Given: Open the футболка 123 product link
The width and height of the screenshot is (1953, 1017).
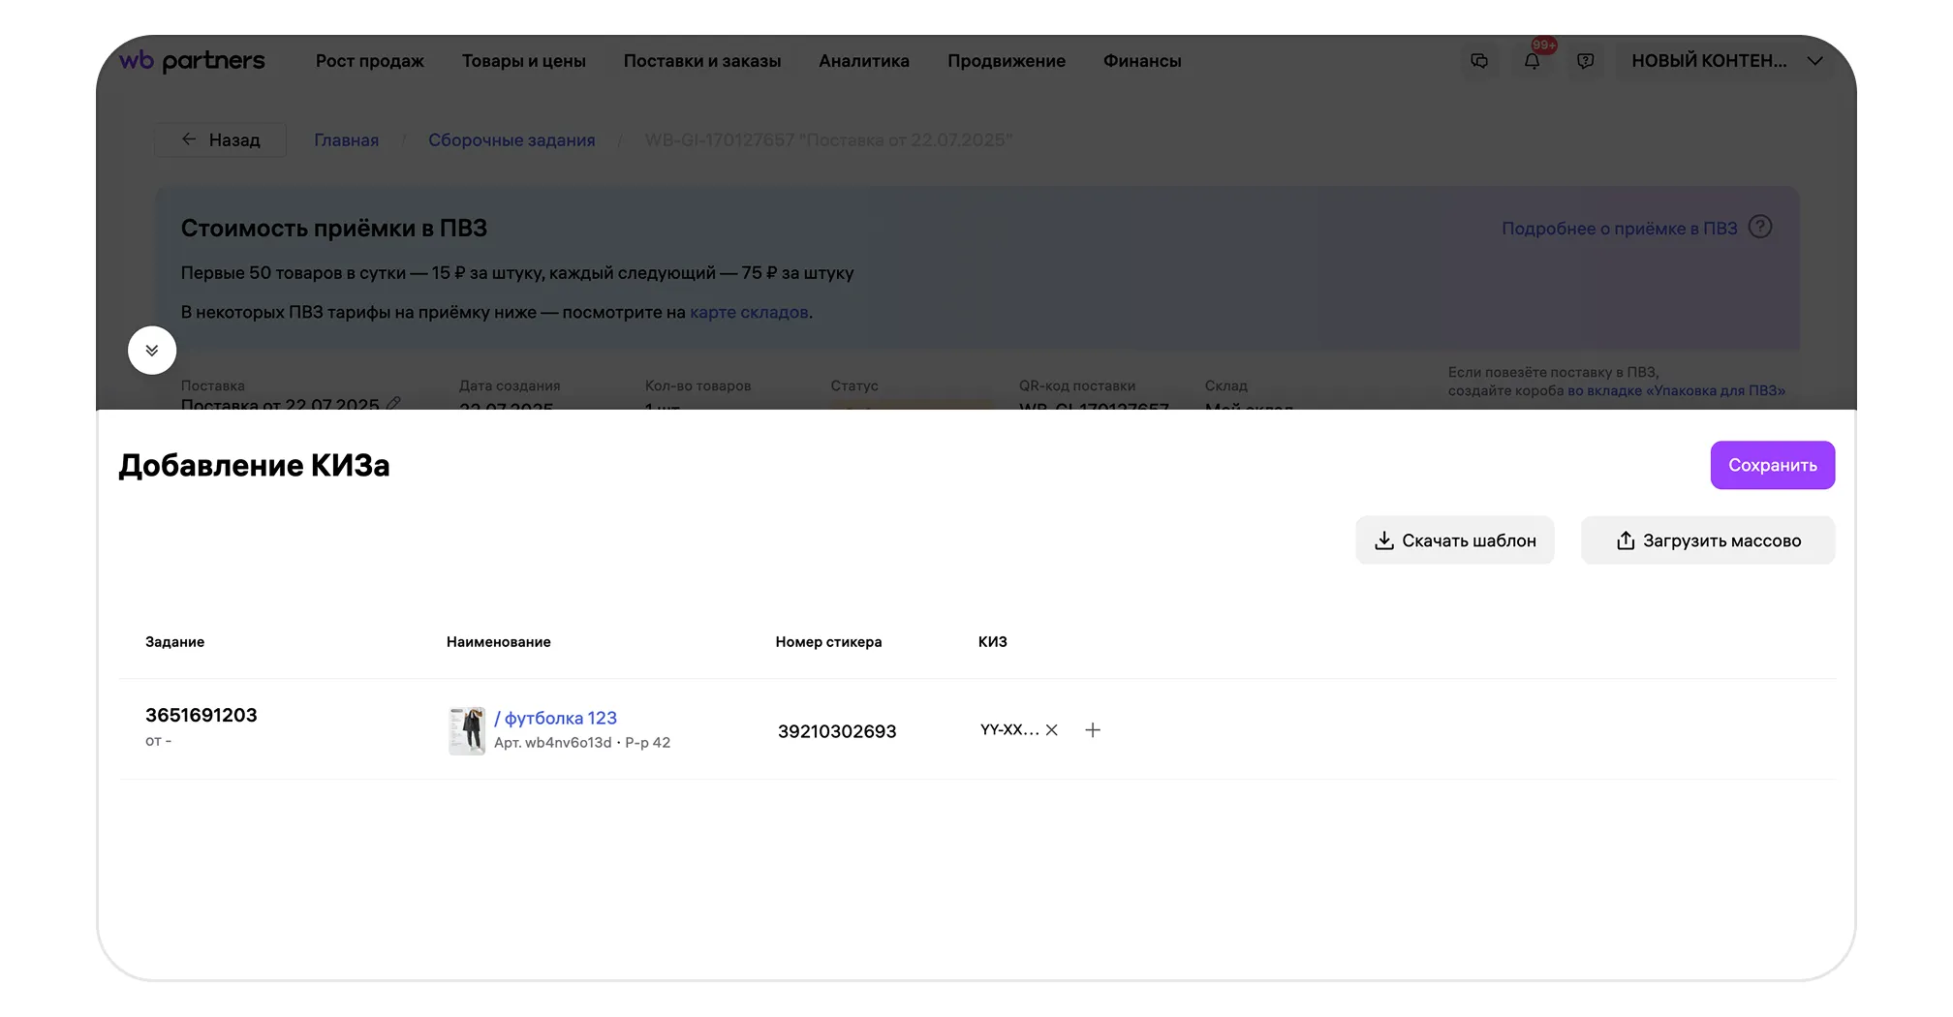Looking at the screenshot, I should (559, 718).
